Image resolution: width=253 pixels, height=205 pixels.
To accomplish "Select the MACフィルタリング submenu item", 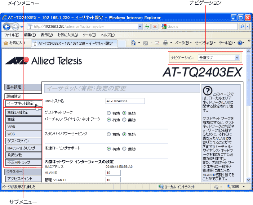I will point(23,148).
